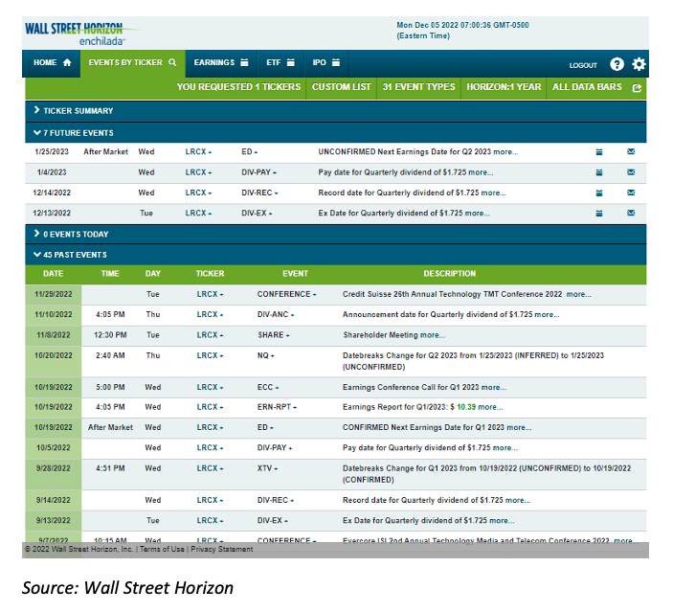Click more link on Shareholder Meeting
The height and width of the screenshot is (612, 695).
(432, 335)
